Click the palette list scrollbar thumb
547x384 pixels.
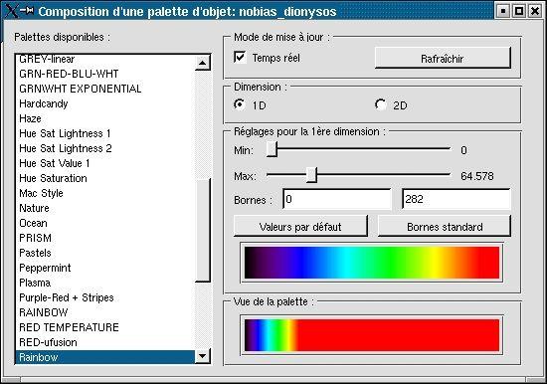coord(202,231)
